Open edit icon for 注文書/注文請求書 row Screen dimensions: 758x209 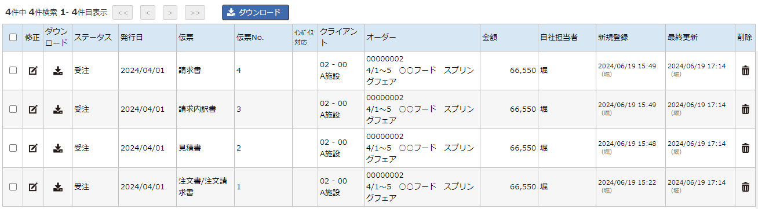coord(33,187)
